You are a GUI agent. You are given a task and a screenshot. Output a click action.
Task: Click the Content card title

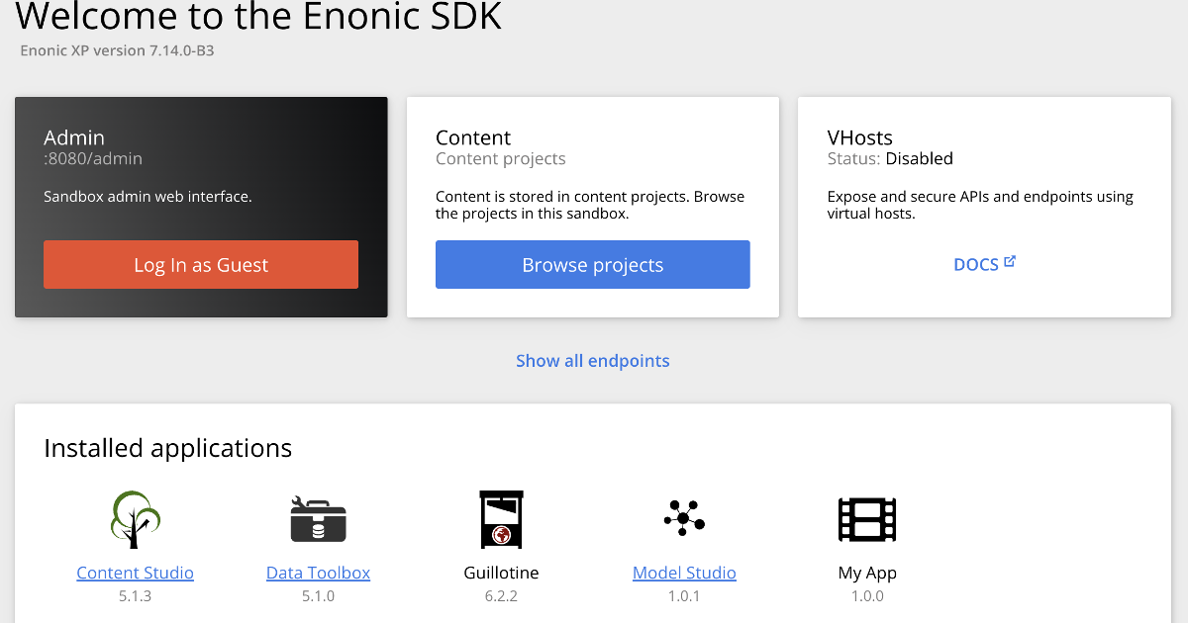click(473, 137)
